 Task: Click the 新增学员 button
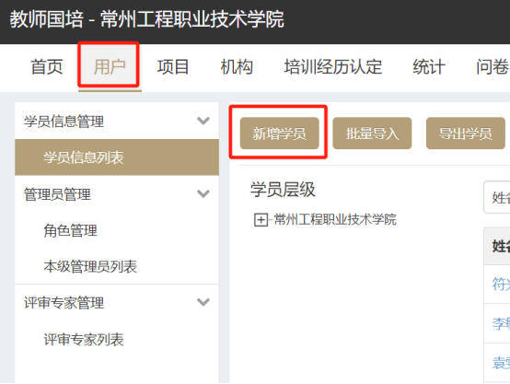point(279,134)
